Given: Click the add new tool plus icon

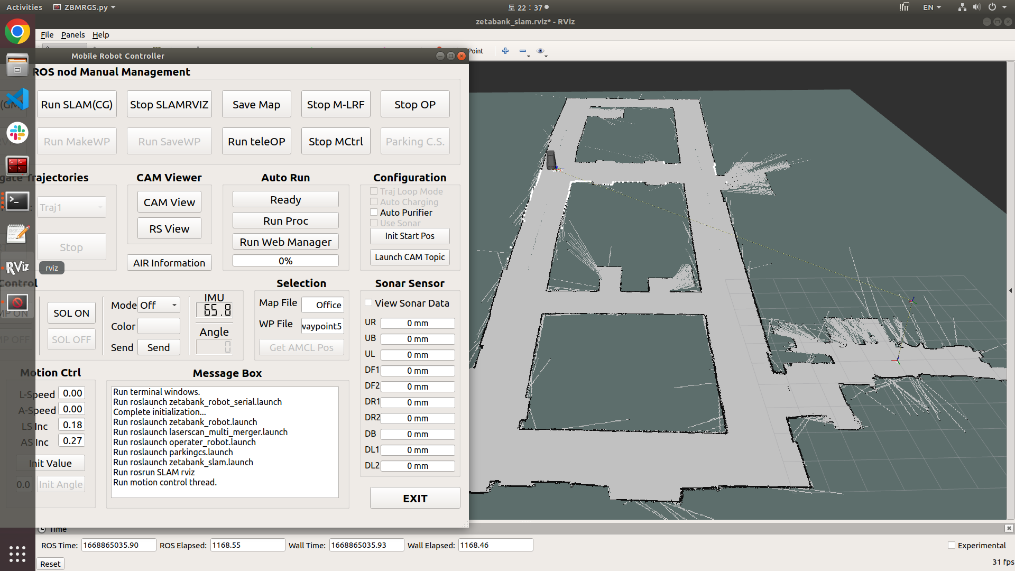Looking at the screenshot, I should [x=505, y=51].
